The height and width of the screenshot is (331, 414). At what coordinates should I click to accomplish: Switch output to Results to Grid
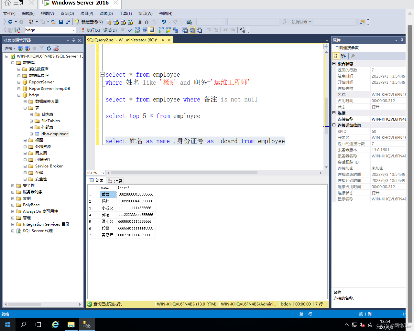(192, 30)
